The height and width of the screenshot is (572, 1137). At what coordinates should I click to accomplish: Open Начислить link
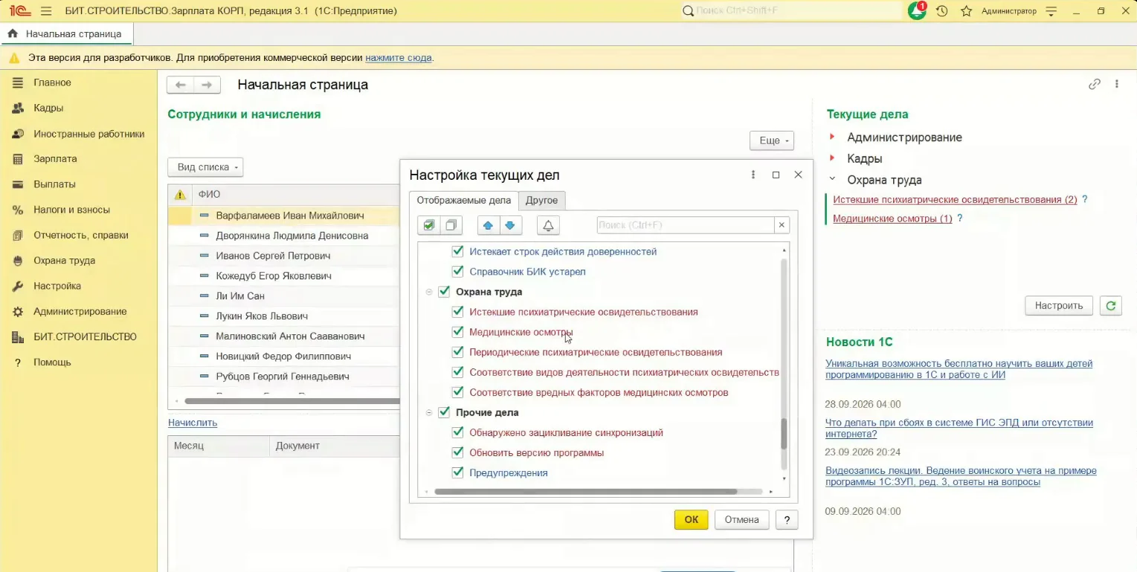[x=193, y=423]
